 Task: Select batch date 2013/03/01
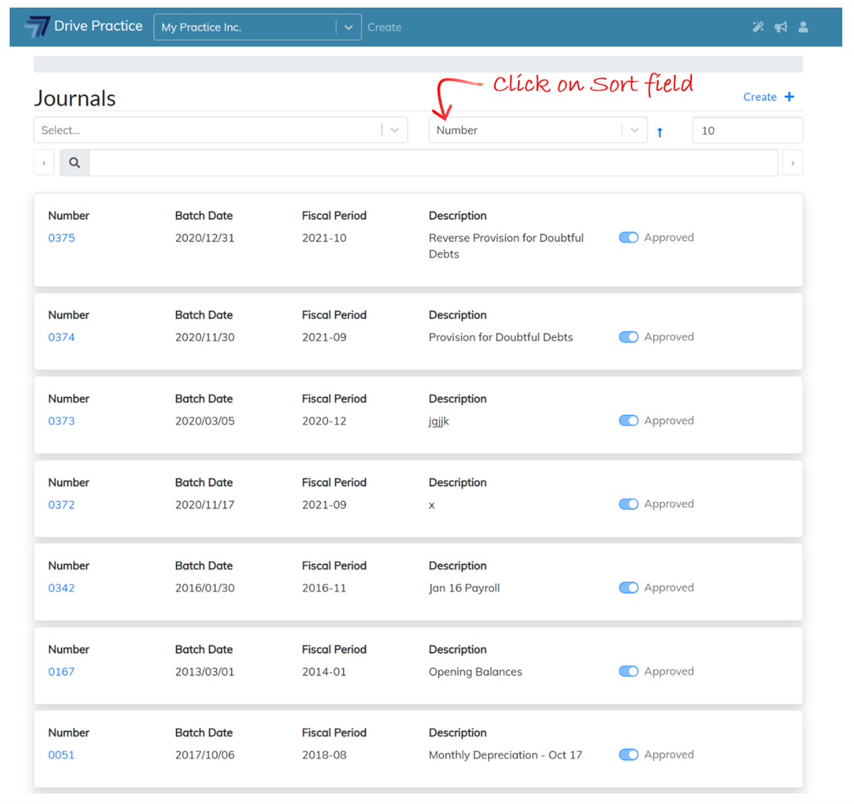click(x=205, y=672)
